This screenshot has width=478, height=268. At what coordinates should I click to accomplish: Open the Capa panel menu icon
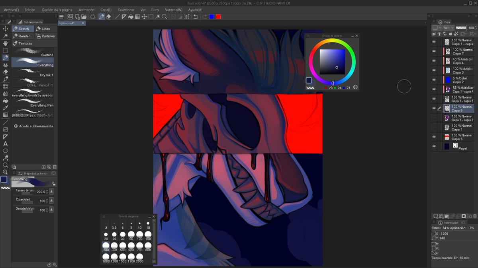[434, 22]
